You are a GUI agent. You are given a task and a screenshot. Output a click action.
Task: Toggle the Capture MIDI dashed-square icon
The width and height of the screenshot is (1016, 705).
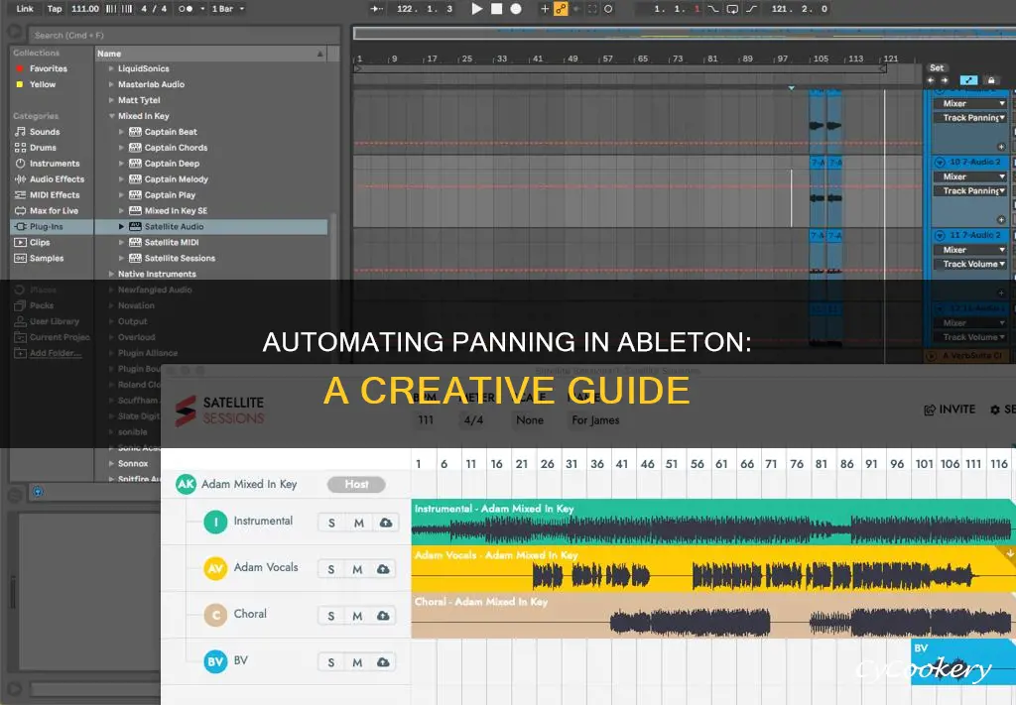(x=592, y=8)
